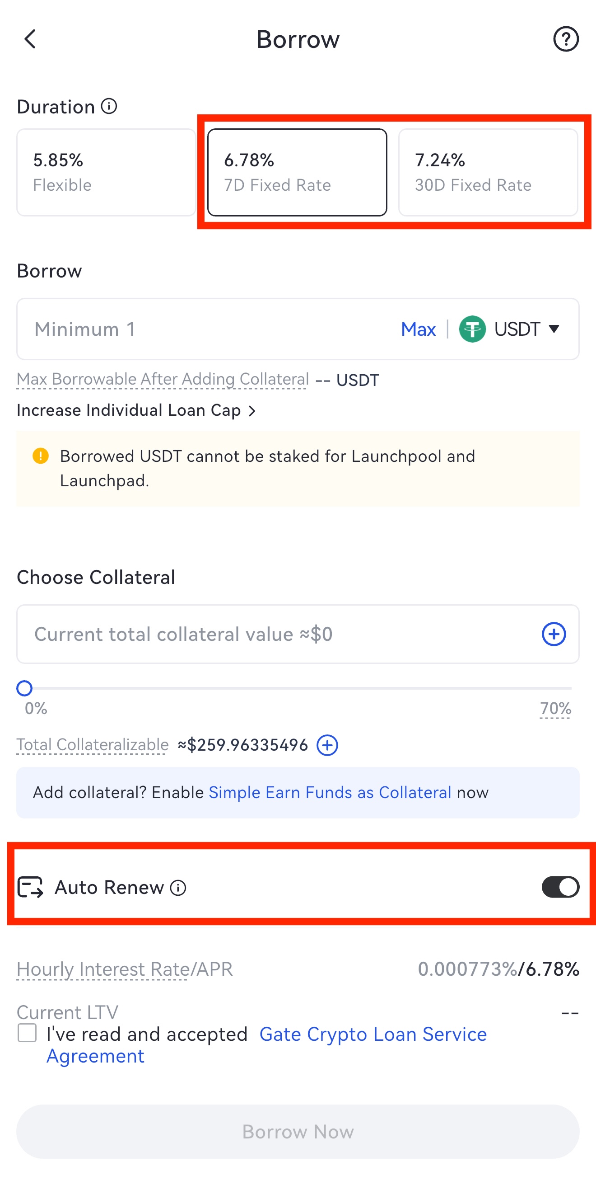Expand Increase Individual Loan Cap
The width and height of the screenshot is (596, 1185).
[136, 410]
